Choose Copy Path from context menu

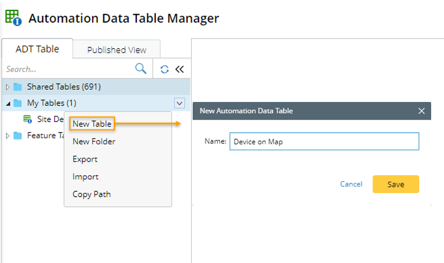click(92, 194)
